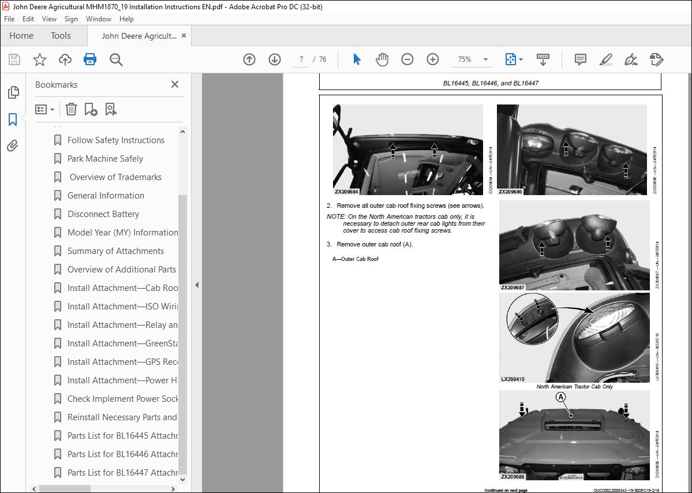Viewport: 692px width, 493px height.
Task: Open the upload to cloud icon
Action: coord(65,59)
